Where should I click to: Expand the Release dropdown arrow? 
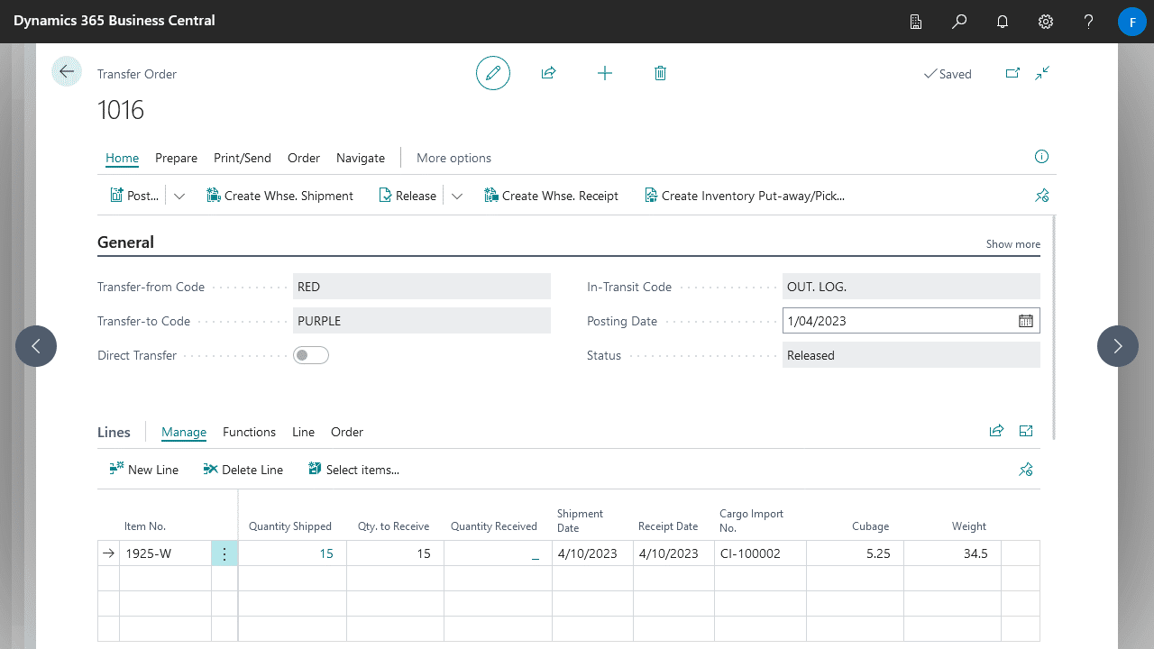[457, 196]
